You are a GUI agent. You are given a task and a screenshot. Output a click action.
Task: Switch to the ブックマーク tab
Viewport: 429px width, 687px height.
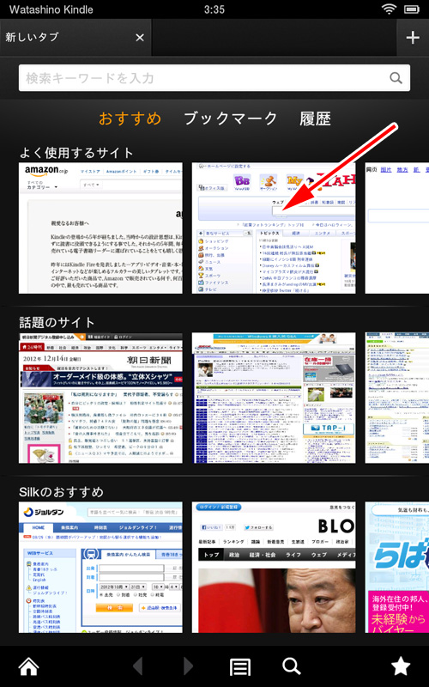230,119
